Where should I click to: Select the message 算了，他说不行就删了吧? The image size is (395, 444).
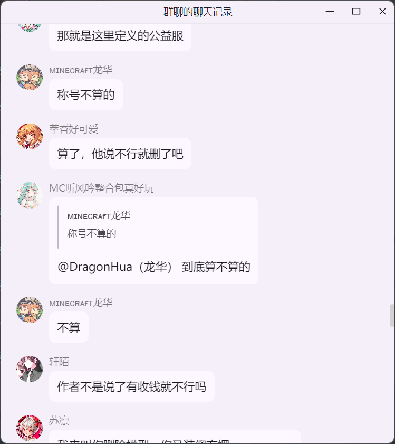(x=120, y=154)
